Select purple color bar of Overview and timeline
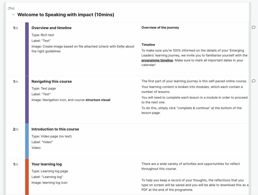The image size is (258, 195). [27, 49]
